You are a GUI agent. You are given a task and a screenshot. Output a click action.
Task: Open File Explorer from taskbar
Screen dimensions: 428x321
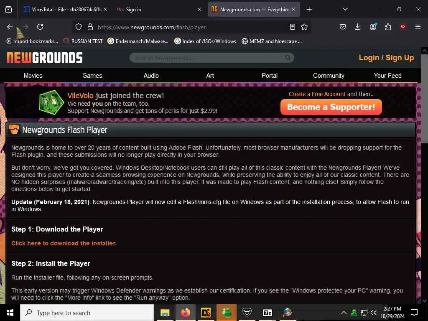(x=165, y=313)
